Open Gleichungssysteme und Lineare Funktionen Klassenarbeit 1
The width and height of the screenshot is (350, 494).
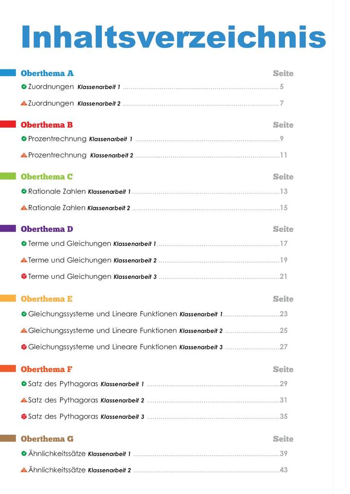pos(154,314)
